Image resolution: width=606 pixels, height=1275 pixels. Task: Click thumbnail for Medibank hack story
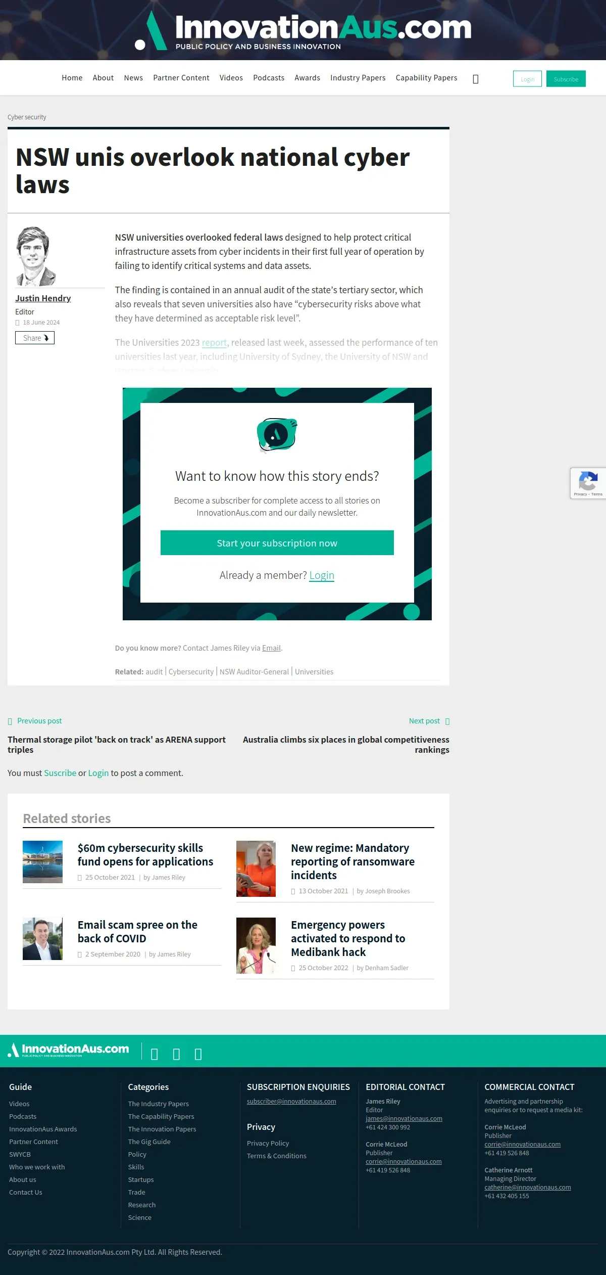[256, 945]
